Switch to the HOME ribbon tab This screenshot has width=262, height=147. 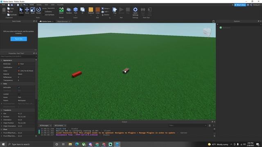(32, 5)
